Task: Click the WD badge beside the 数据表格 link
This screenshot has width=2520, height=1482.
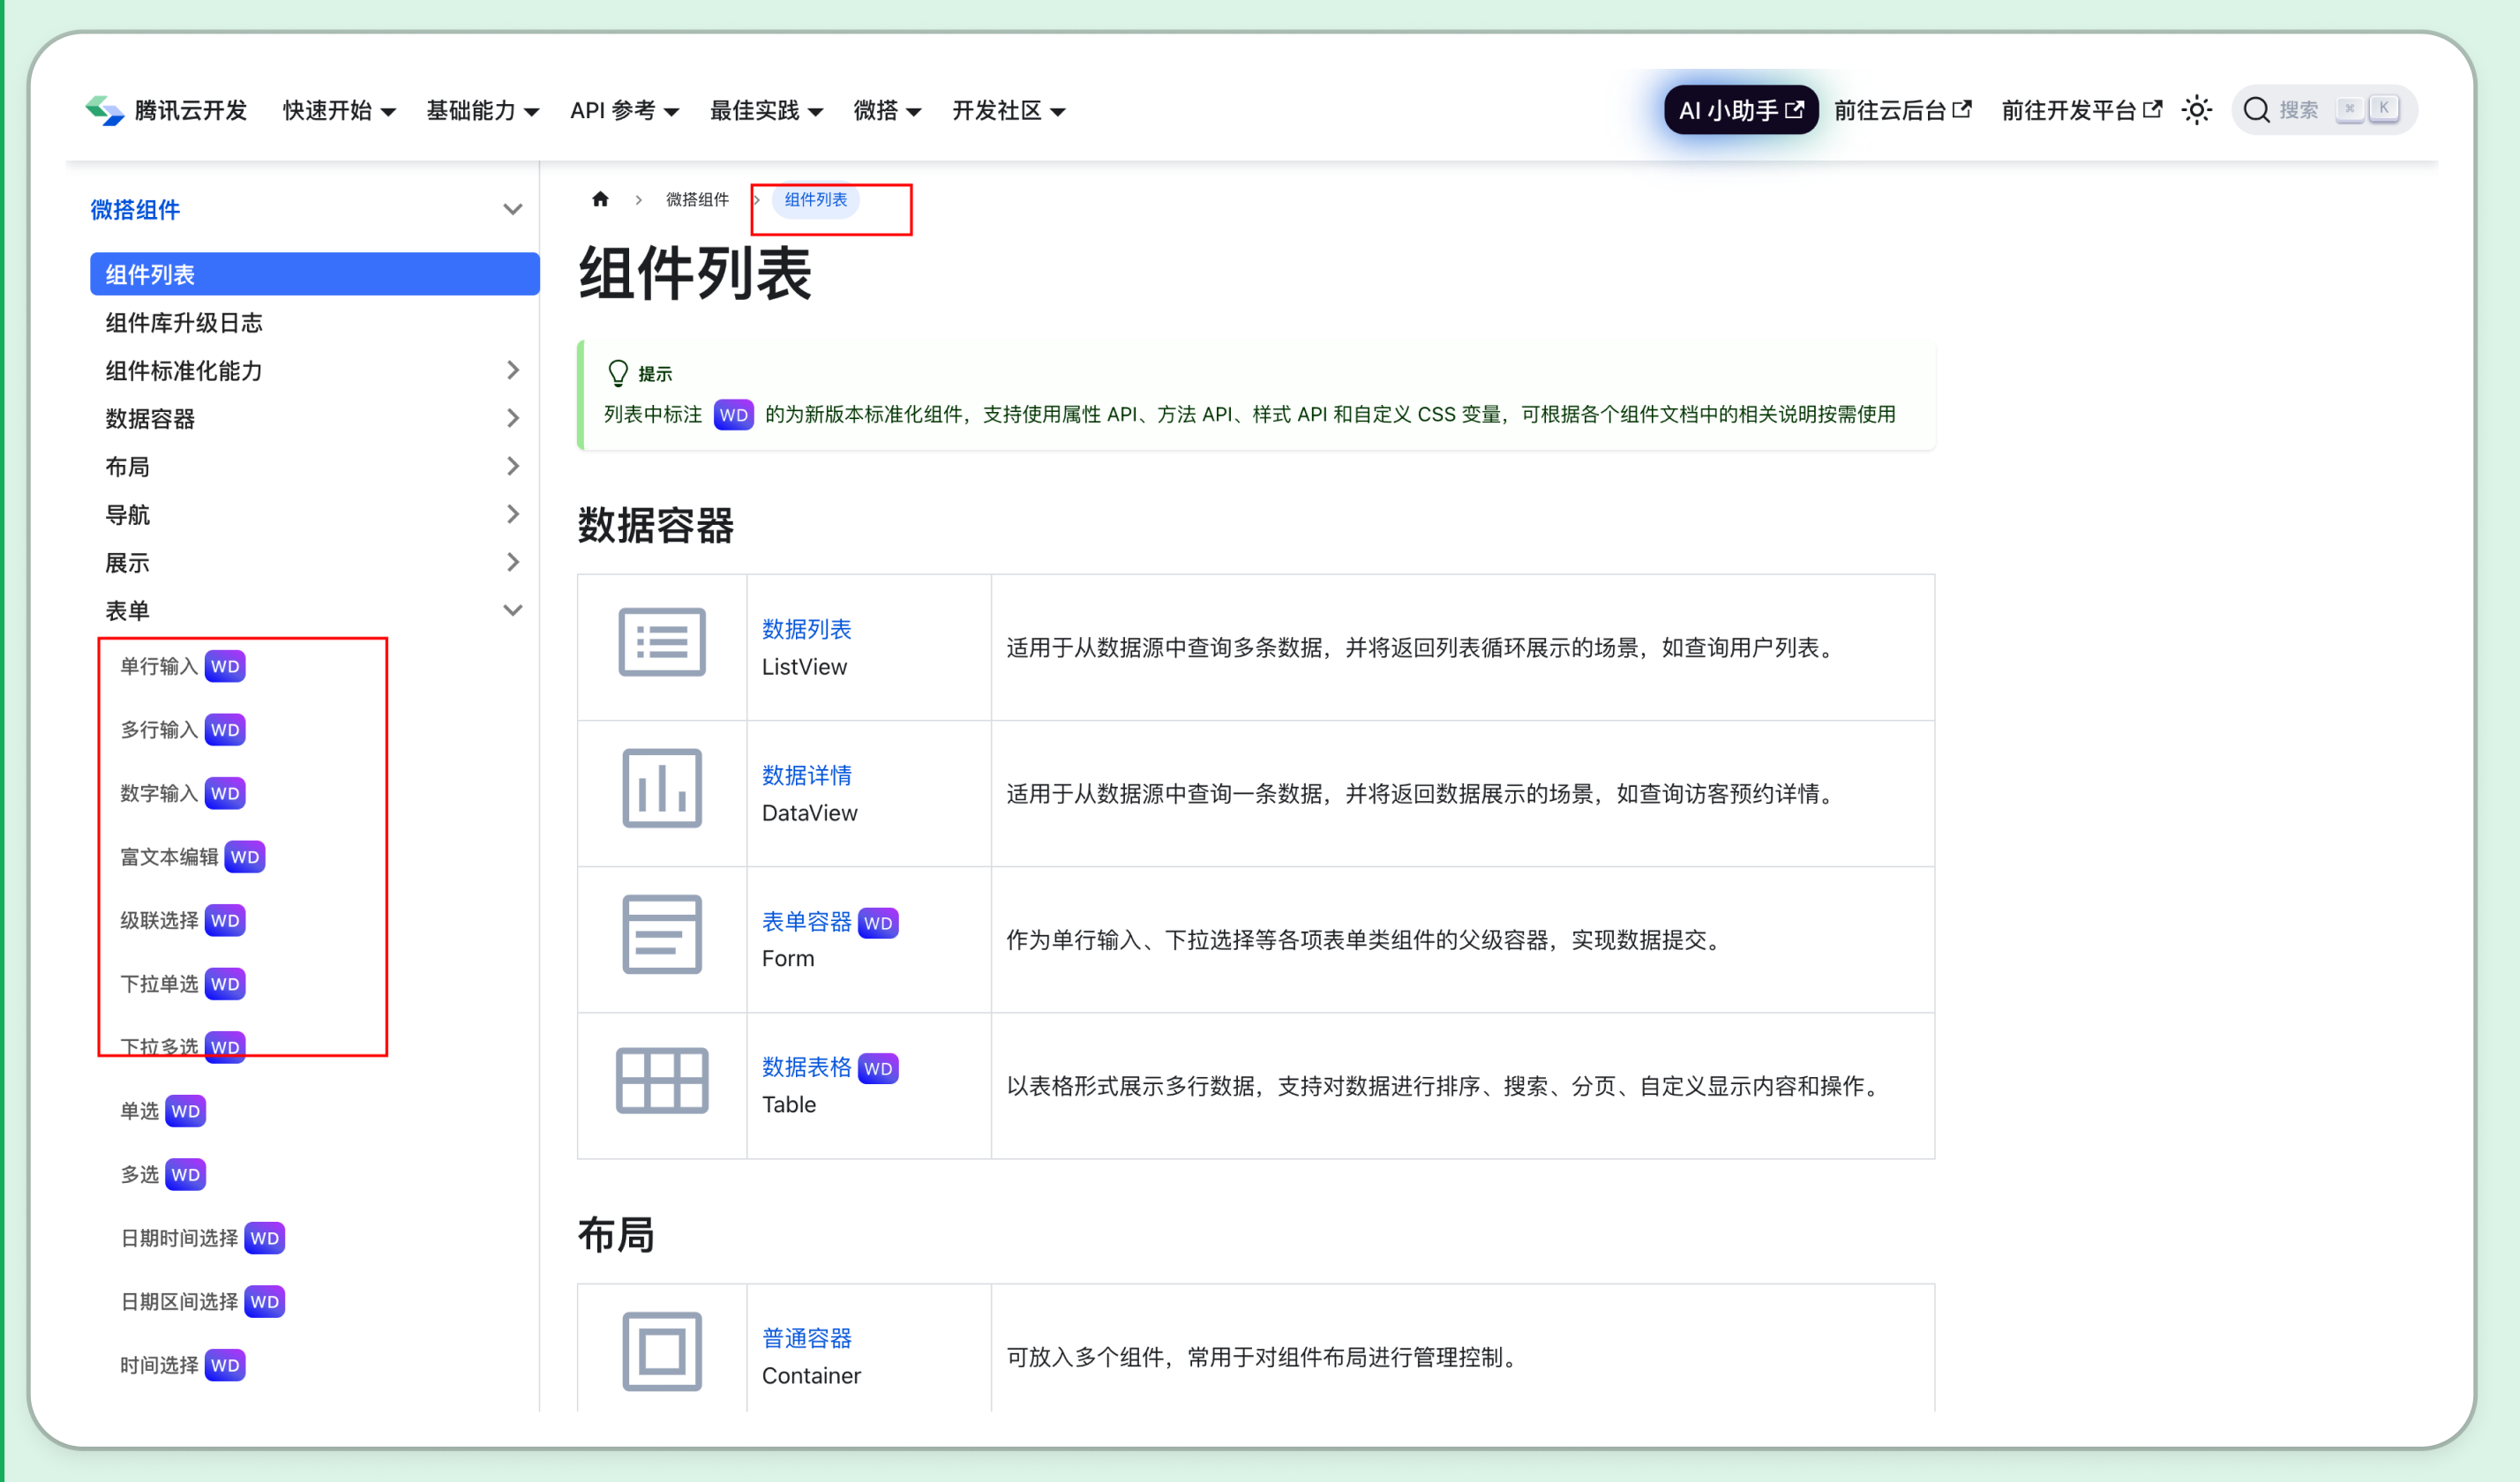Action: point(878,1069)
